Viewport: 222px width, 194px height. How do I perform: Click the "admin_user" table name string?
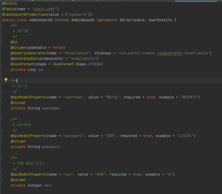click(x=44, y=9)
